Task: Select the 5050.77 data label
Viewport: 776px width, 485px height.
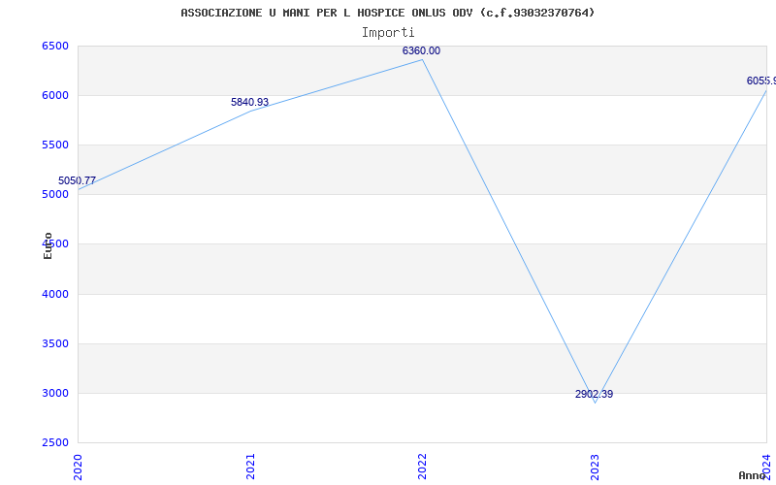Action: (77, 180)
